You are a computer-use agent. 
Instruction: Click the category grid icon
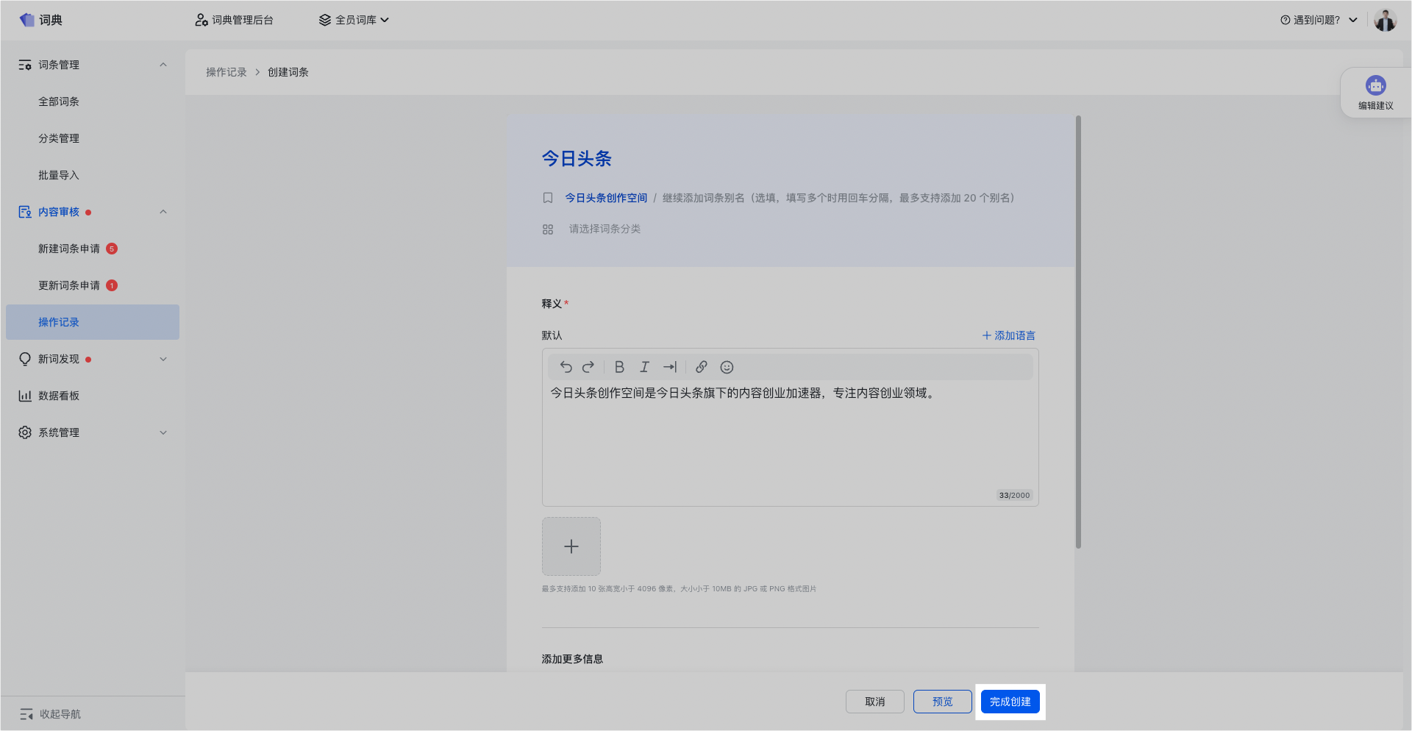(x=548, y=229)
